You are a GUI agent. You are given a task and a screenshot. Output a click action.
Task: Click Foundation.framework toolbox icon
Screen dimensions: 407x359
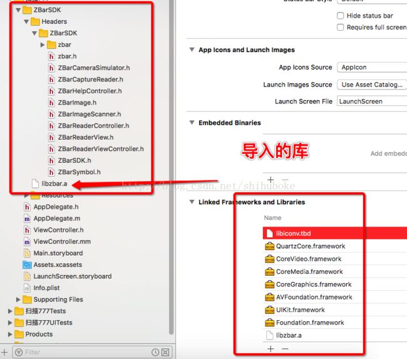(x=269, y=323)
